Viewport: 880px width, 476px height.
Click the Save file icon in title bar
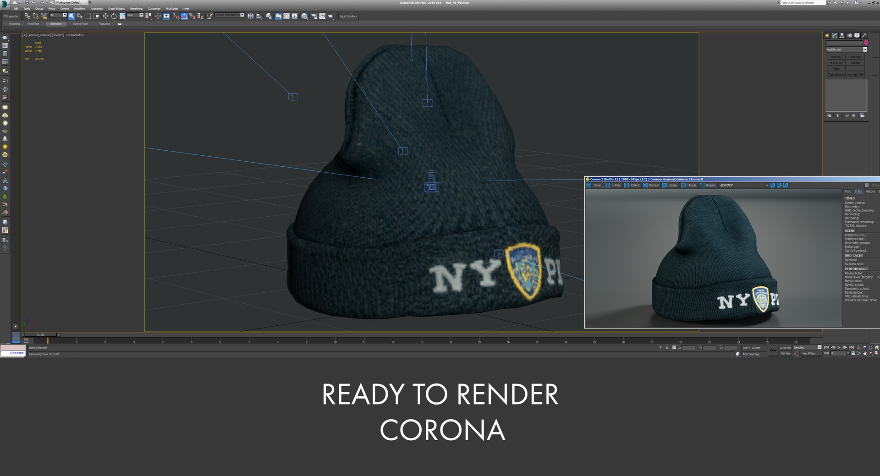click(x=27, y=2)
